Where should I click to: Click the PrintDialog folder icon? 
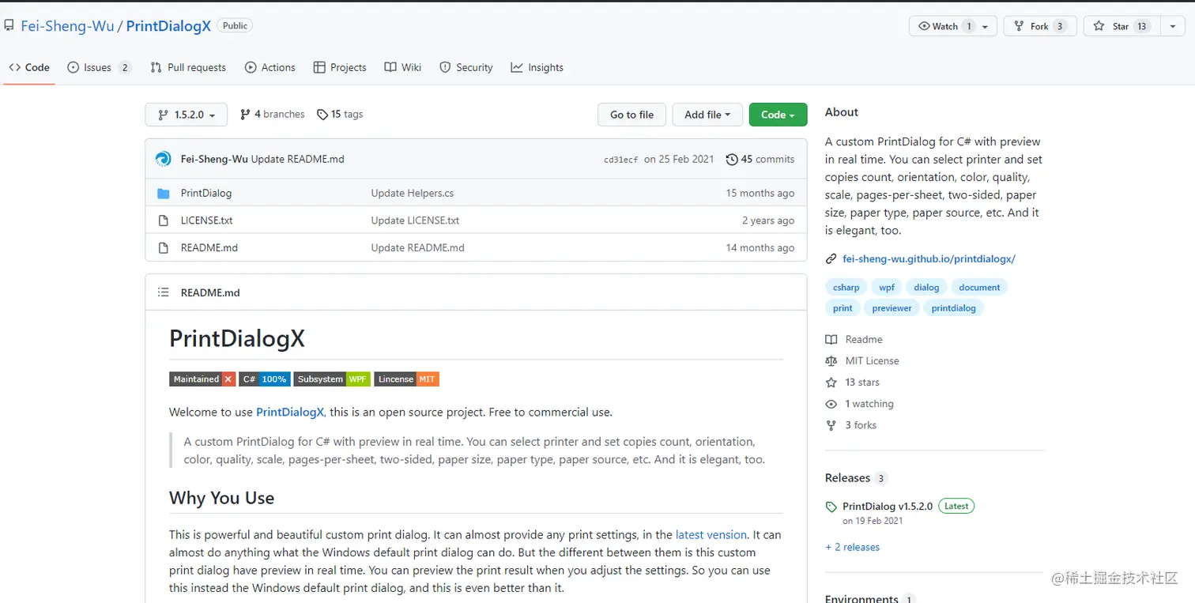pyautogui.click(x=164, y=194)
